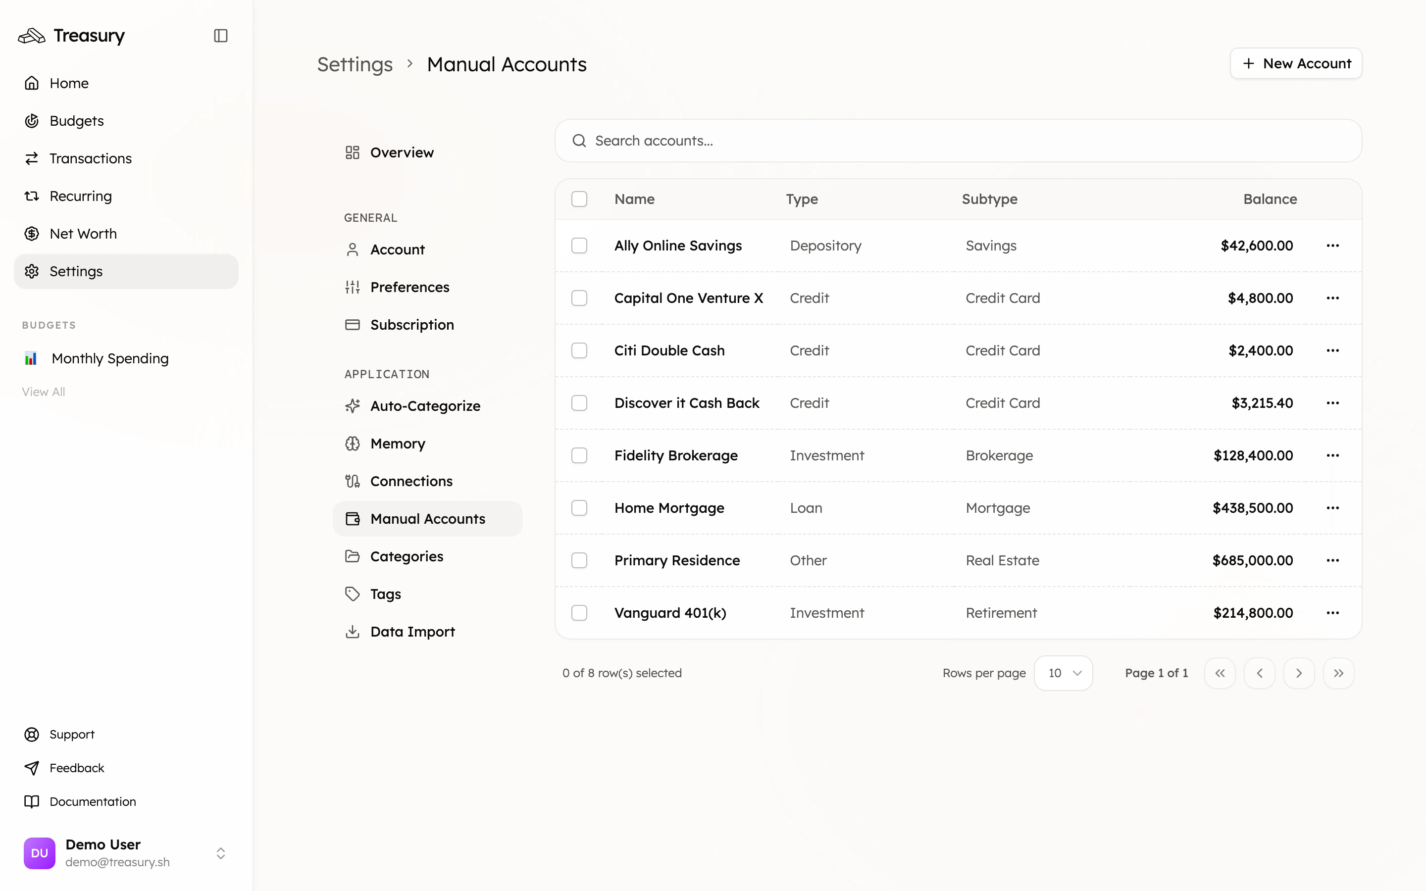Image resolution: width=1426 pixels, height=891 pixels.
Task: Click the Transactions arrows icon
Action: 32,158
